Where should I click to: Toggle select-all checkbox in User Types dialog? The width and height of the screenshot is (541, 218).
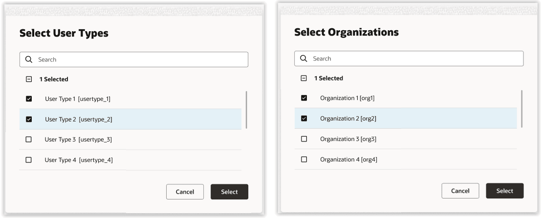(x=28, y=79)
